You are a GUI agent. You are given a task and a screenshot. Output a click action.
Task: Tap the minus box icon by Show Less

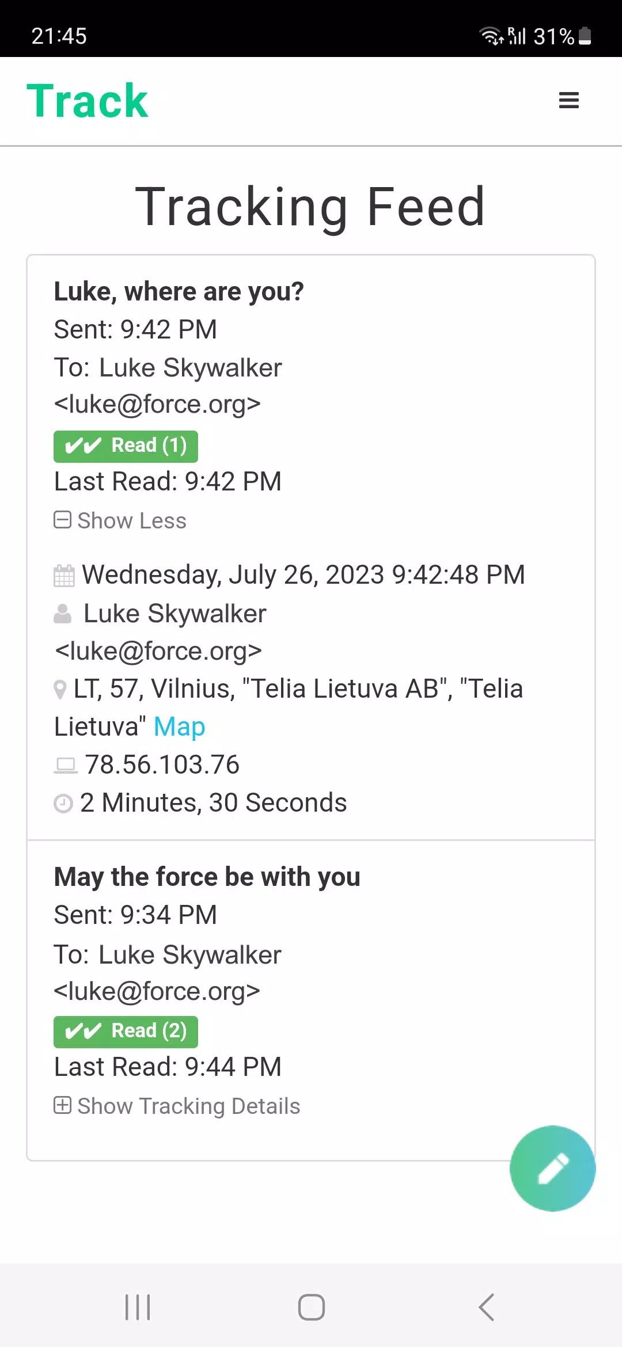click(x=62, y=520)
